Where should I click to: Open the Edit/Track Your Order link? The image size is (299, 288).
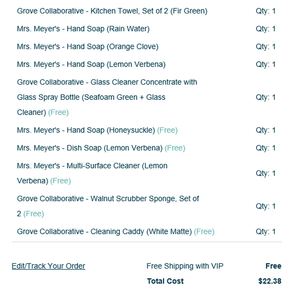48,266
